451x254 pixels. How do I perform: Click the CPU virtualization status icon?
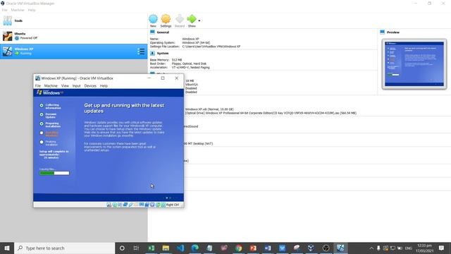click(x=152, y=205)
